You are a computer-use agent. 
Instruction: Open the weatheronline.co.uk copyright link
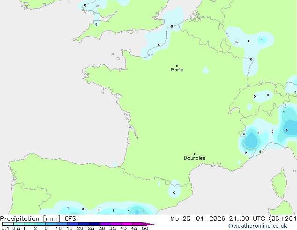pyautogui.click(x=258, y=226)
